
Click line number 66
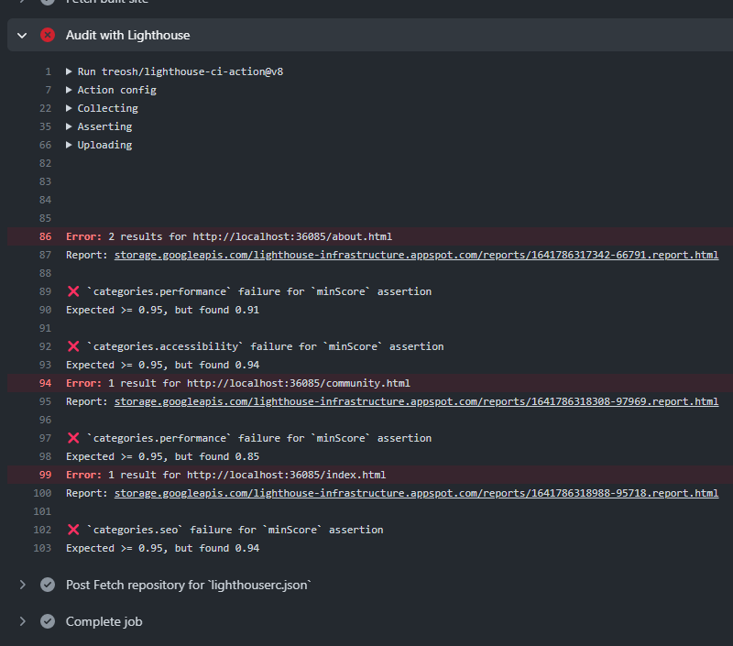45,145
